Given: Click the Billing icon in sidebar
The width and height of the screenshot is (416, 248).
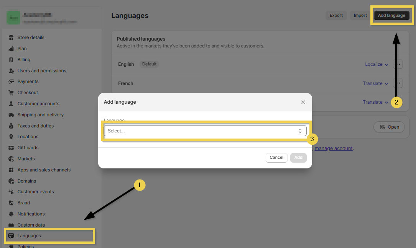Looking at the screenshot, I should 11,60.
